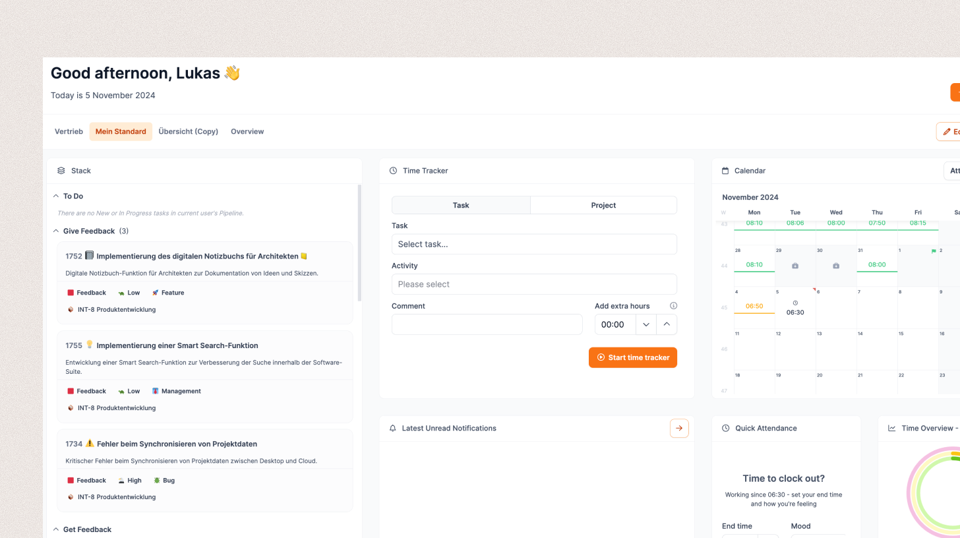Open the Select task dropdown
The height and width of the screenshot is (538, 960).
click(534, 244)
